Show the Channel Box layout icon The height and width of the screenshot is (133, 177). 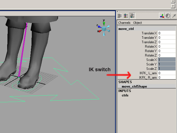point(132,16)
